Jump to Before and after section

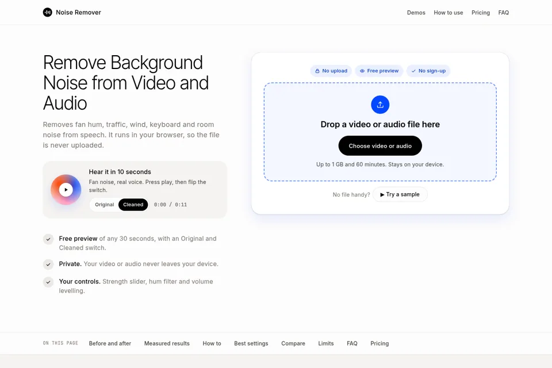point(110,343)
